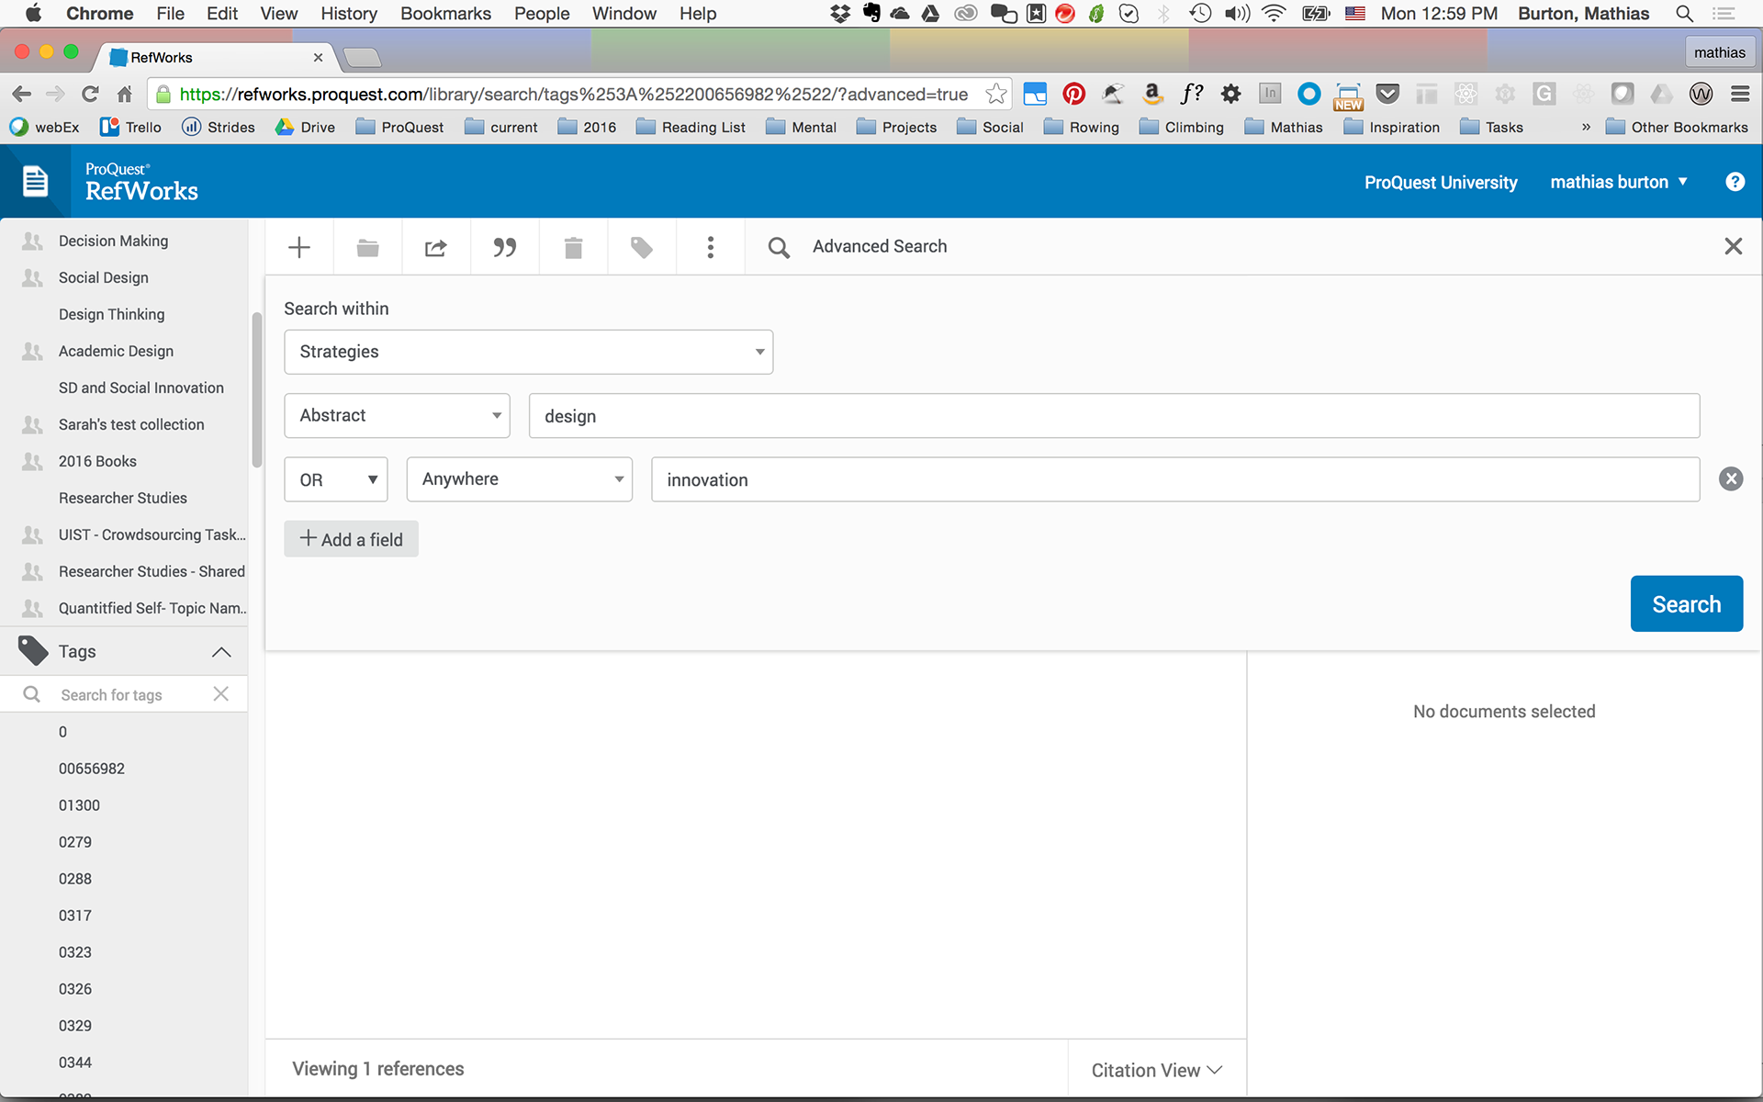
Task: Open the three-dot more options menu
Action: [710, 247]
